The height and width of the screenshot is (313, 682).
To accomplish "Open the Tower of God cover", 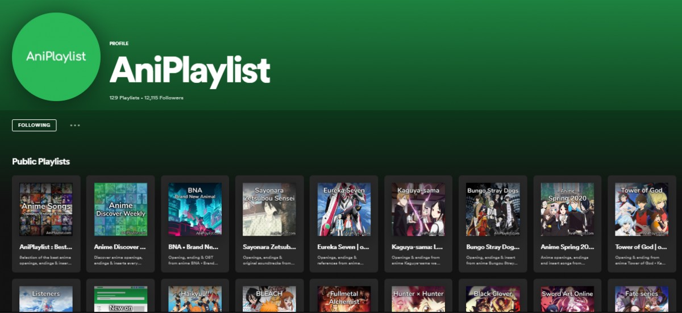I will [x=642, y=209].
